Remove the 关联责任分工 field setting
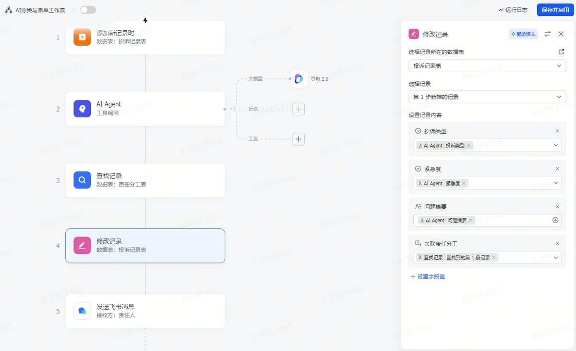Screen dimensions: 576x351 point(557,244)
